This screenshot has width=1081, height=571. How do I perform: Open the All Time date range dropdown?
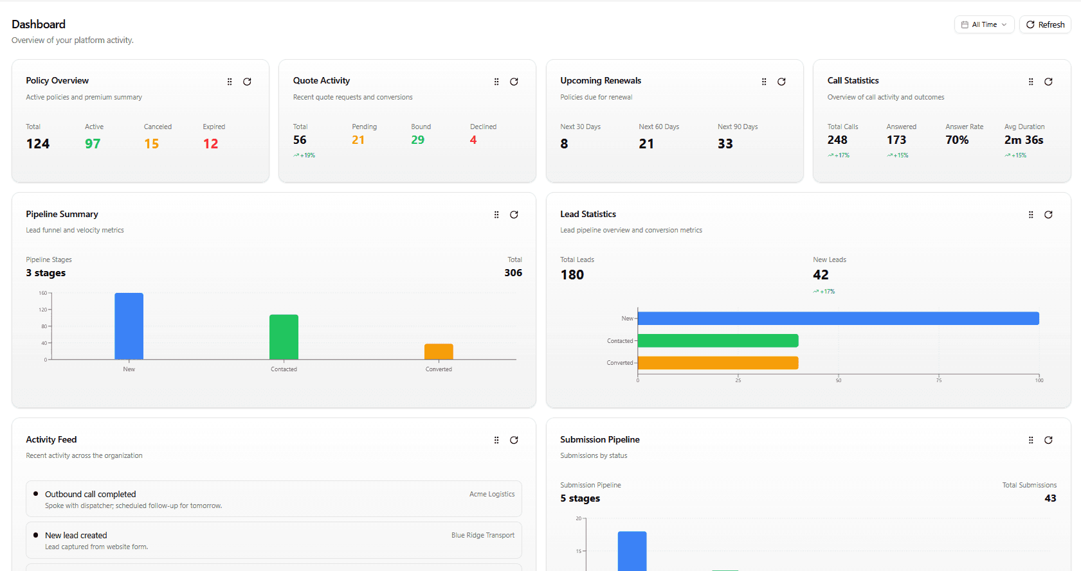coord(984,24)
